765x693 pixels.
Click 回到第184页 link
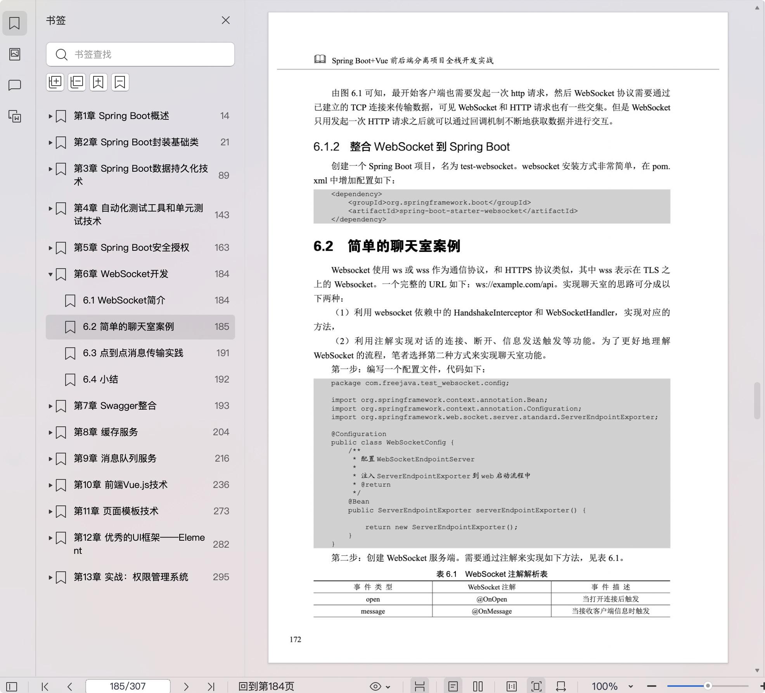tap(266, 686)
